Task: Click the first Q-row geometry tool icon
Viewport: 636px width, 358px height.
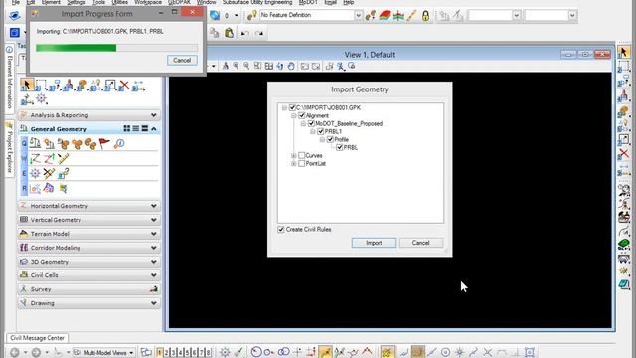Action: [x=36, y=143]
